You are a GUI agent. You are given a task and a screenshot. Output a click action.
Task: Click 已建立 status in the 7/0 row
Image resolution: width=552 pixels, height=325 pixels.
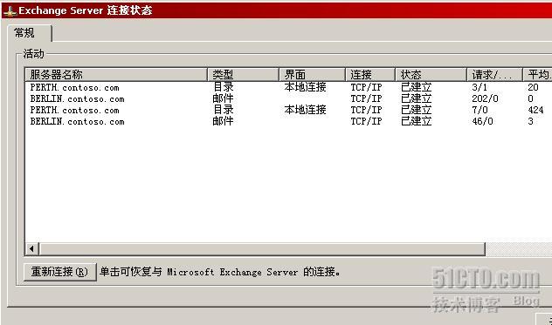(x=416, y=110)
